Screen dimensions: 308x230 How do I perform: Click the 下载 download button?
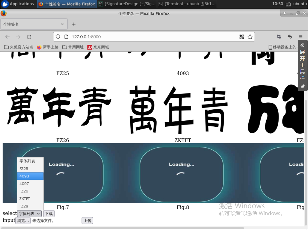49,214
